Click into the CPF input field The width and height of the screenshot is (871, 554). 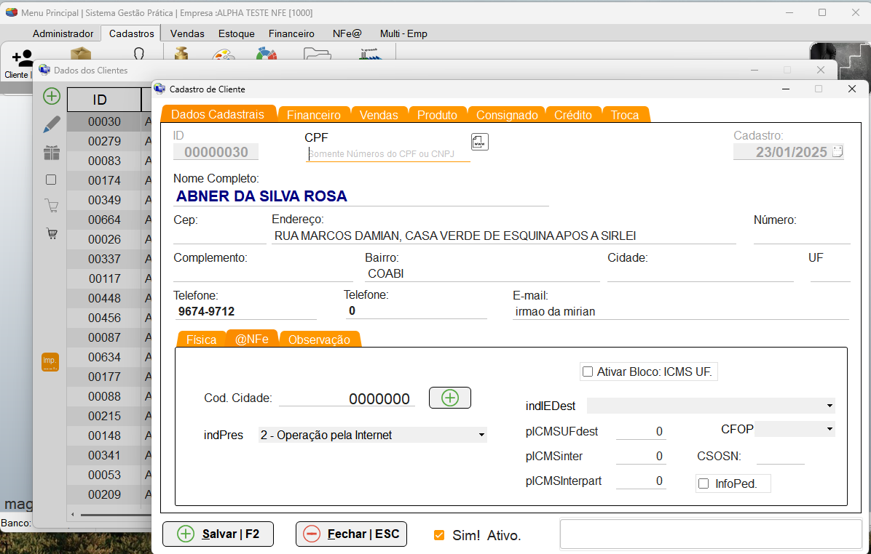[x=387, y=153]
